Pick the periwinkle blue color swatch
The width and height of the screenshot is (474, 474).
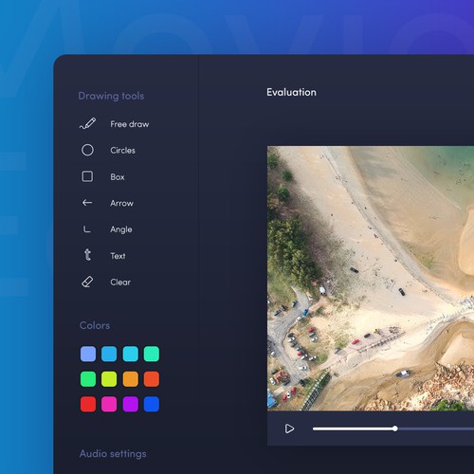(x=88, y=354)
